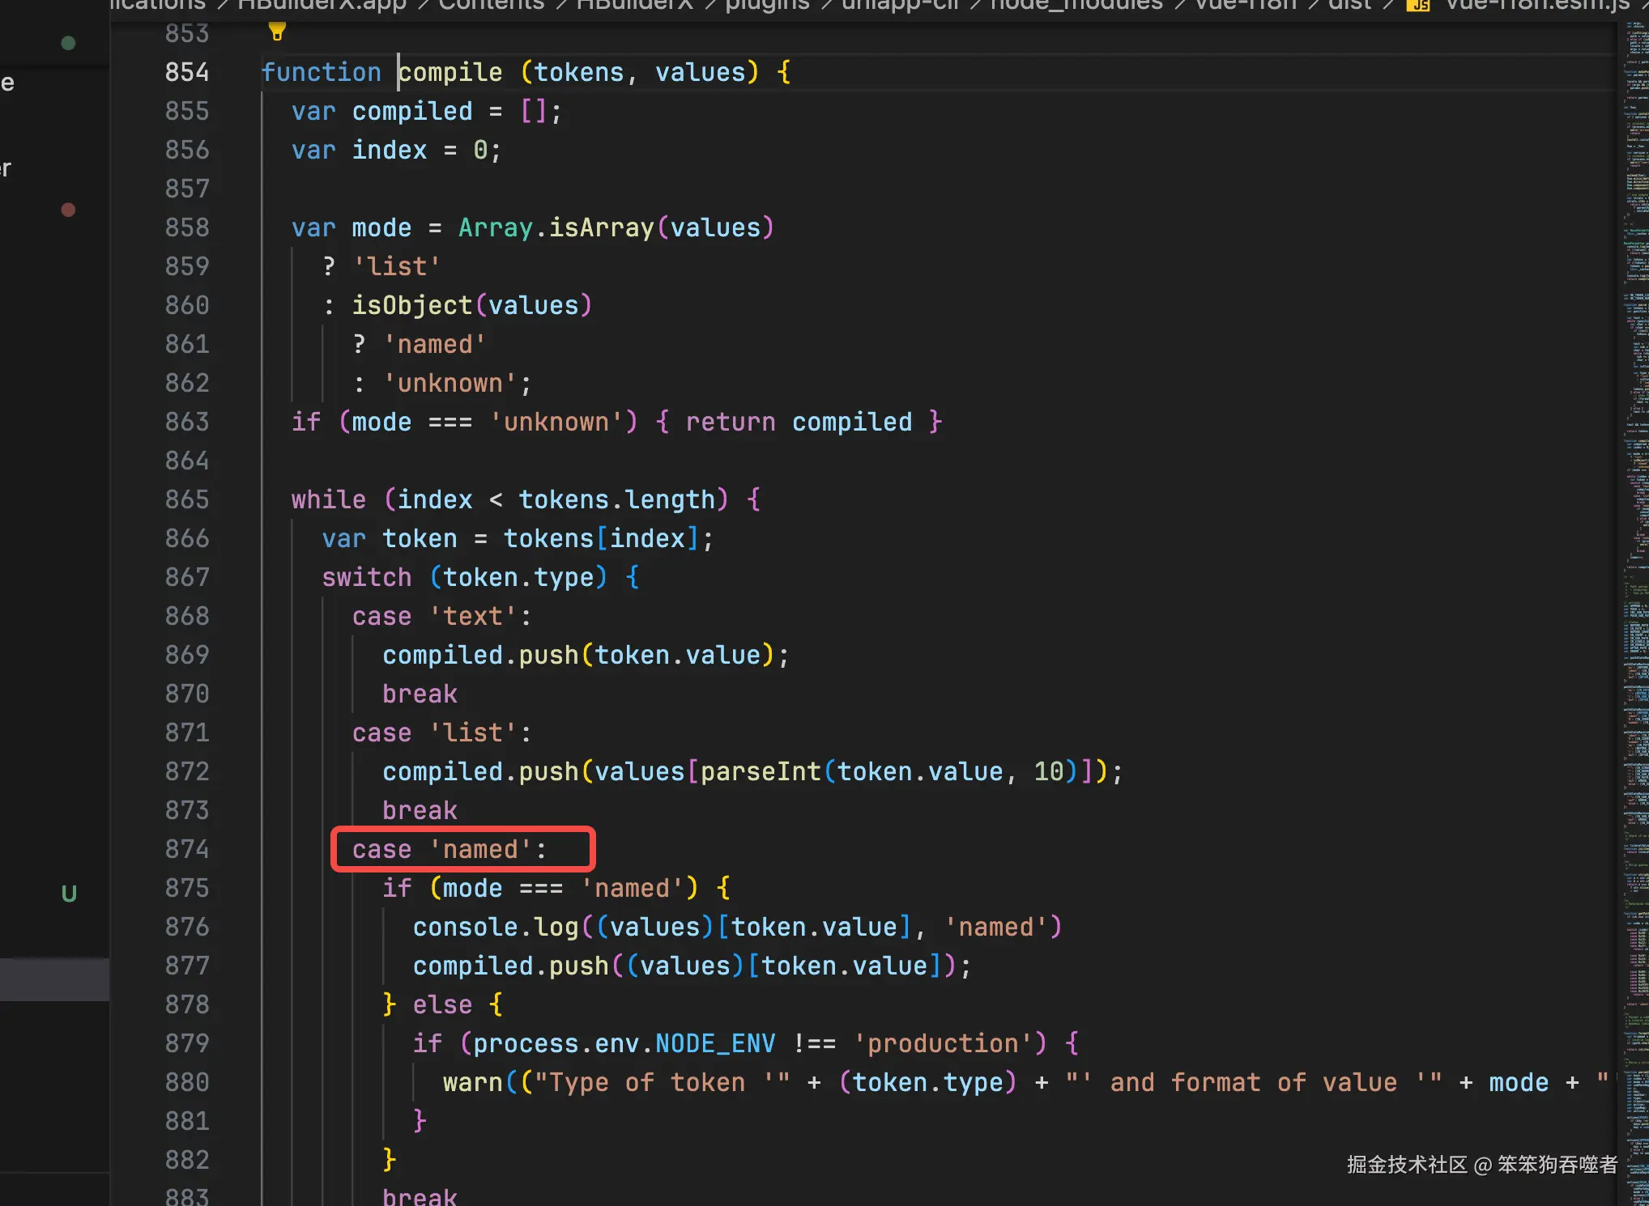Screen dimensions: 1649x1206
Task: Click the yellow lightbulb code action icon
Action: click(x=277, y=31)
